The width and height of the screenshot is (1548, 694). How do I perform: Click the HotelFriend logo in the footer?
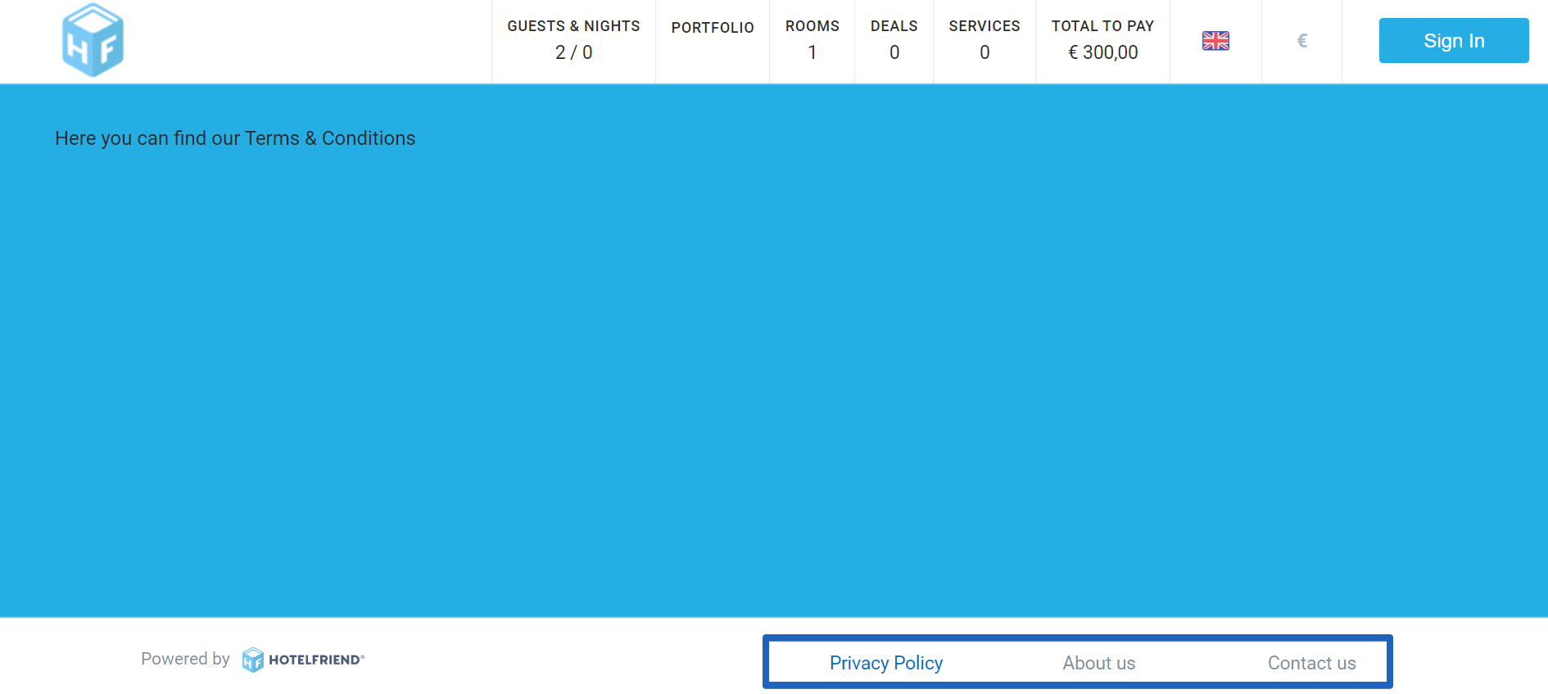[303, 660]
